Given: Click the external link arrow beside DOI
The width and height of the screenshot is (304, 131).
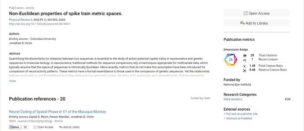Looking at the screenshot, I should tap(70, 24).
